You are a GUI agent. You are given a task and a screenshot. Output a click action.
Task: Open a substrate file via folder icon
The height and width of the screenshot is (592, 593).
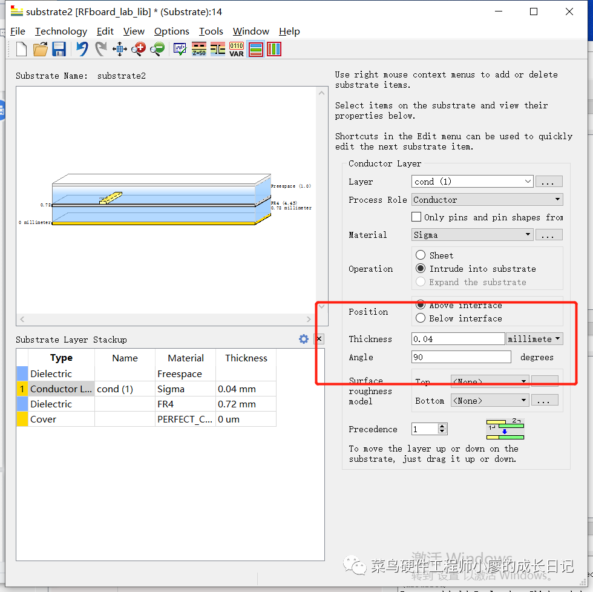41,49
